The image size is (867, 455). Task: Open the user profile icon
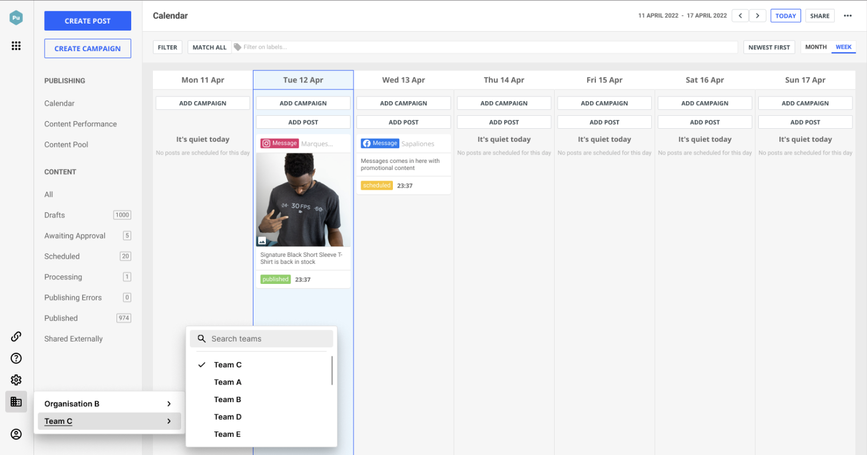coord(16,434)
